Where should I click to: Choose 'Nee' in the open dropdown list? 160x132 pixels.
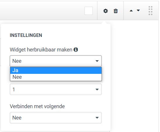tap(56, 77)
